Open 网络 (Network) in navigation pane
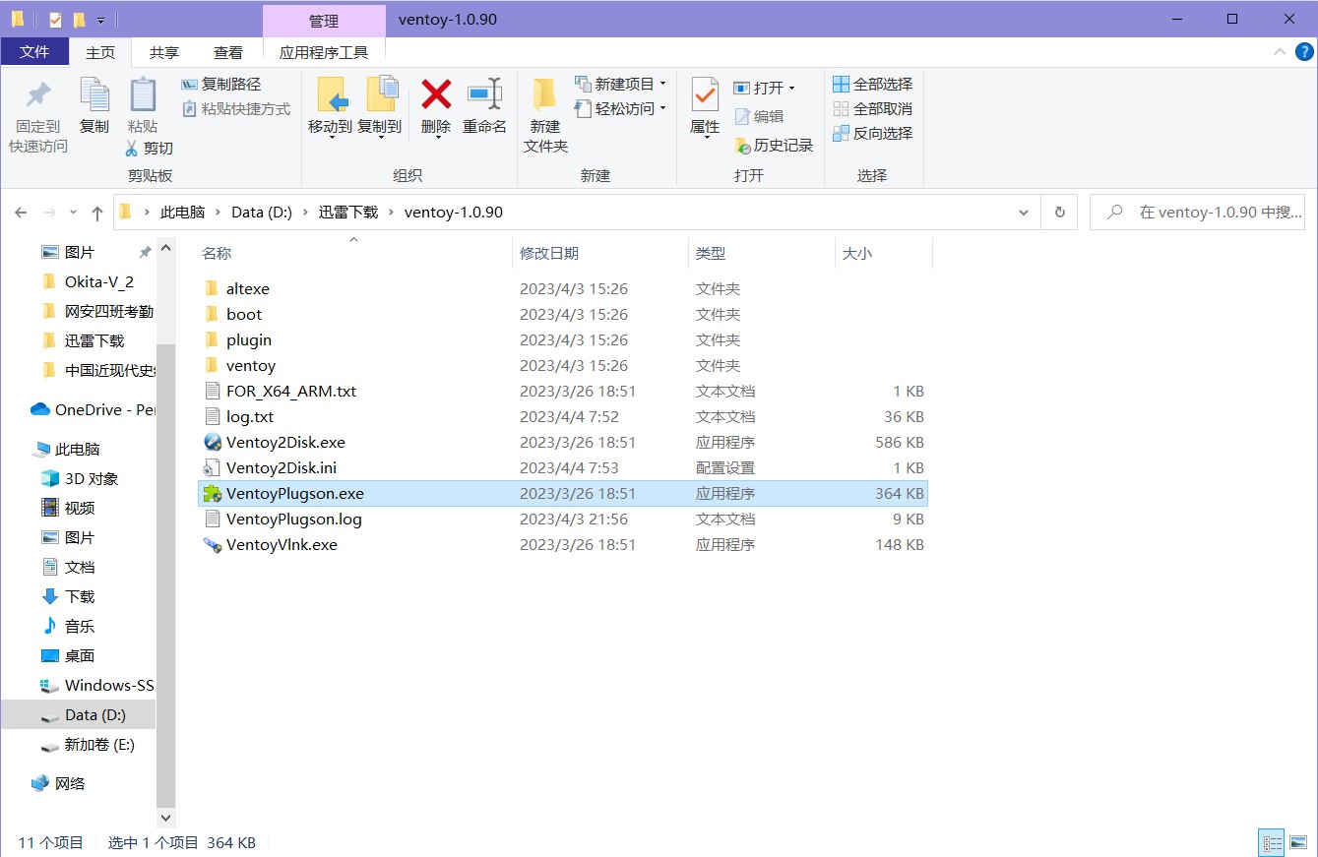The width and height of the screenshot is (1318, 857). pyautogui.click(x=58, y=784)
